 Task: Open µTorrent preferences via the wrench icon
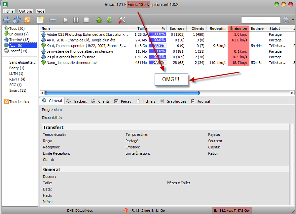coord(122,20)
